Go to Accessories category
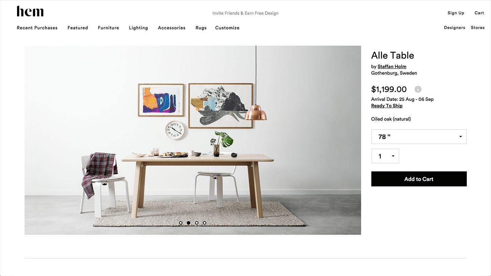Screen dimensions: 491x276 coord(172,28)
